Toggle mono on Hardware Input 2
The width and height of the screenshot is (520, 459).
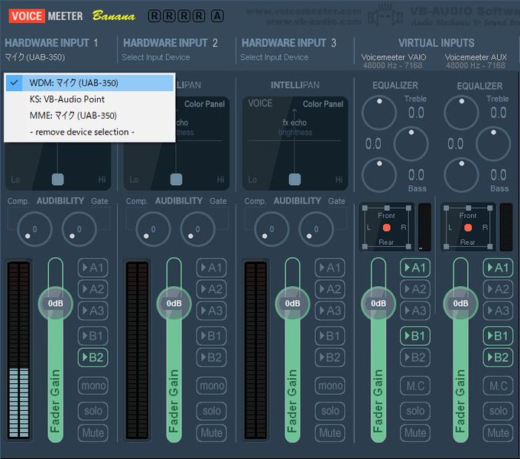(x=212, y=386)
